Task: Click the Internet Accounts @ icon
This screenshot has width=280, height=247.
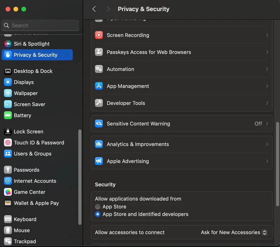Action: 8,181
